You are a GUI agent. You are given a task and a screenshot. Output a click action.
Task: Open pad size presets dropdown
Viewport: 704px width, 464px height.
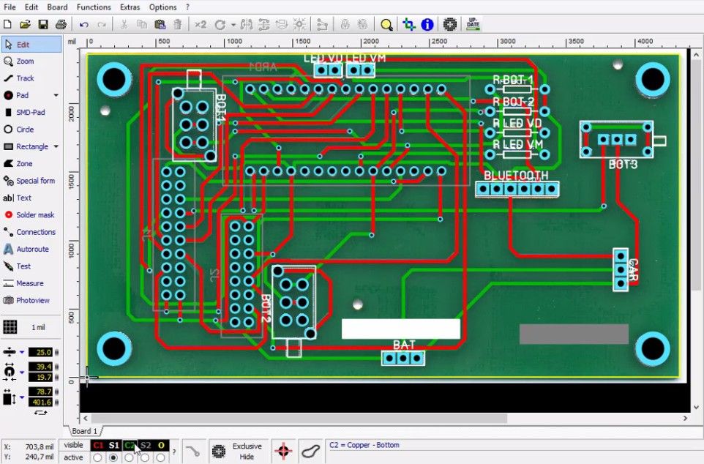click(x=21, y=372)
